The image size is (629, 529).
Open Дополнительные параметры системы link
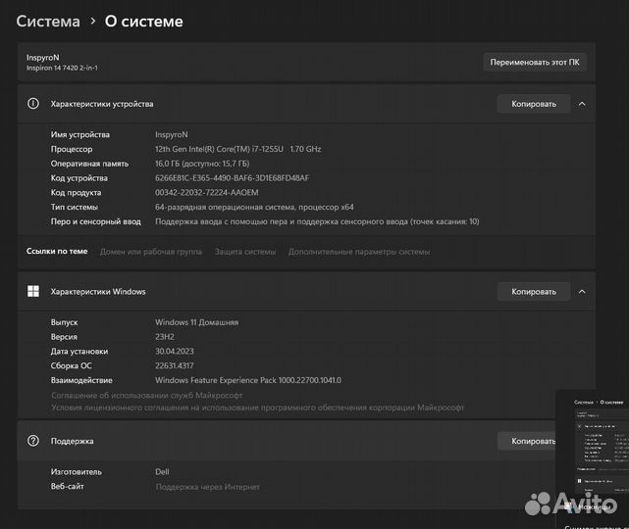click(358, 252)
